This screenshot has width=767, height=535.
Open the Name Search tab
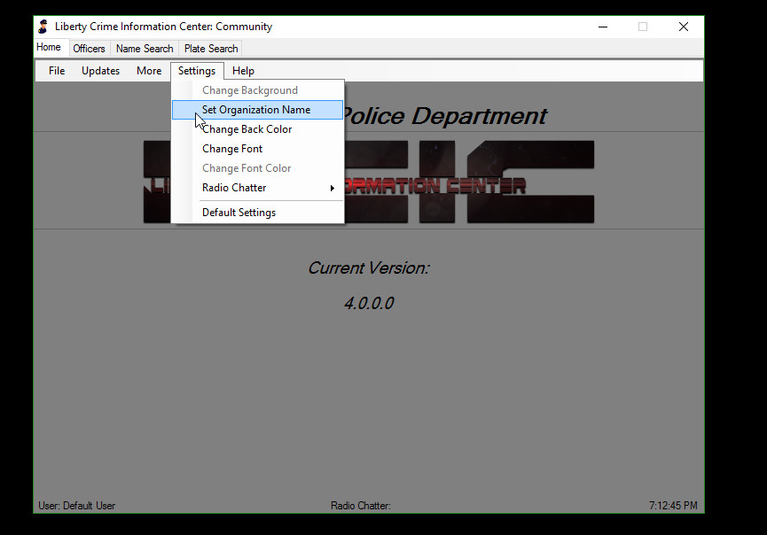pos(145,49)
